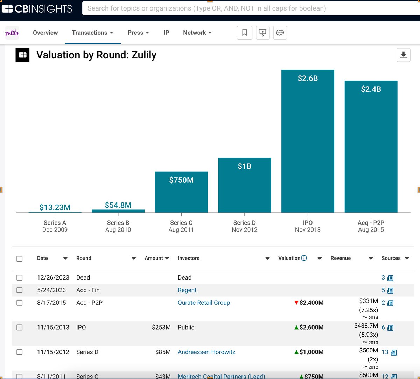Download the valuation chart
420x379 pixels.
[x=403, y=55]
